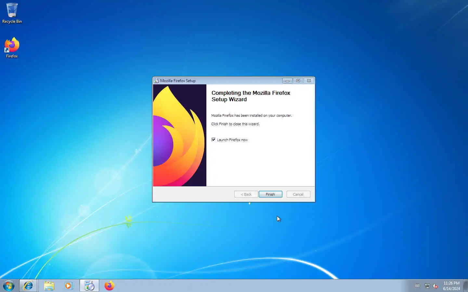Open the network status tray icon
This screenshot has width=468, height=292.
[427, 286]
